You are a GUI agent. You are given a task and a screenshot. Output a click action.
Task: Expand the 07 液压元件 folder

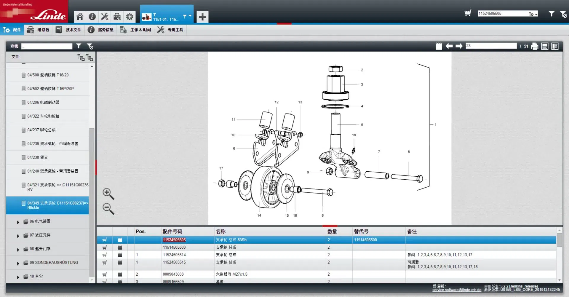[x=18, y=236]
